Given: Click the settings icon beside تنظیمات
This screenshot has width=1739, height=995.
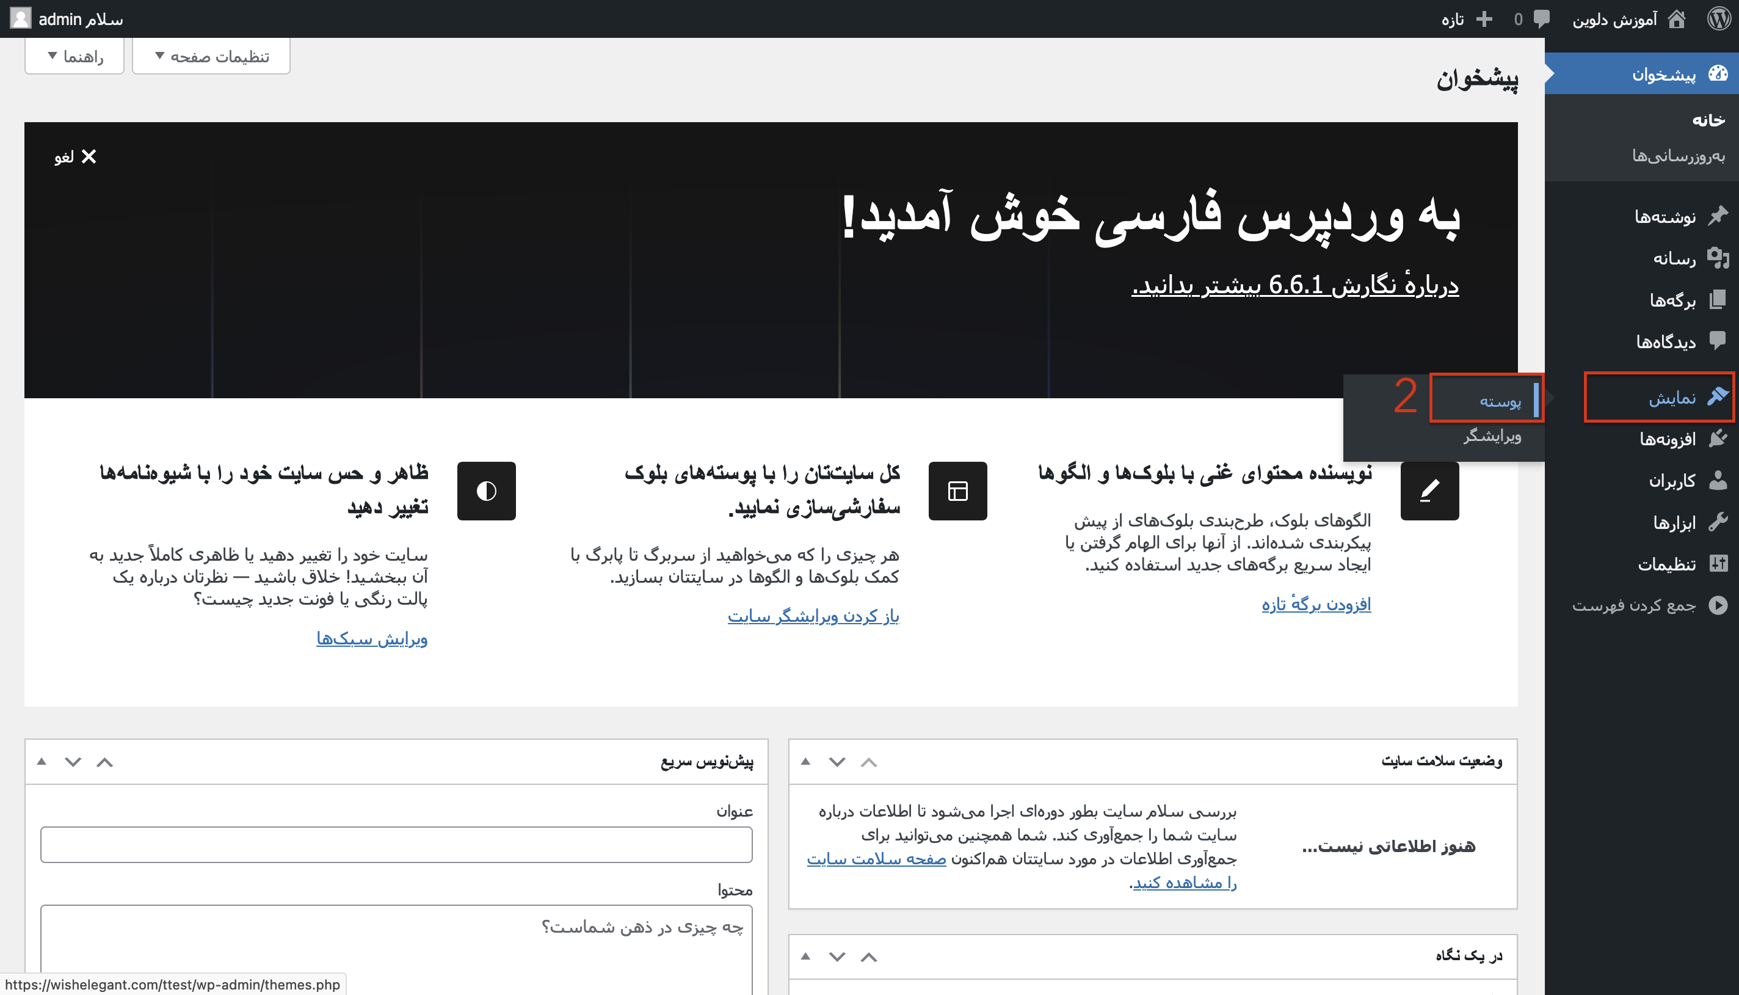Looking at the screenshot, I should 1718,564.
